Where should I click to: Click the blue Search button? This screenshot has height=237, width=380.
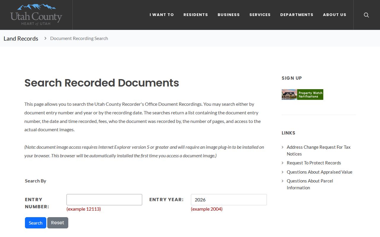[x=36, y=223]
